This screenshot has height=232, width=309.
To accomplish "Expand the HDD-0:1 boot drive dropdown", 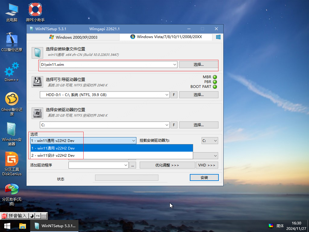I will pos(167,95).
